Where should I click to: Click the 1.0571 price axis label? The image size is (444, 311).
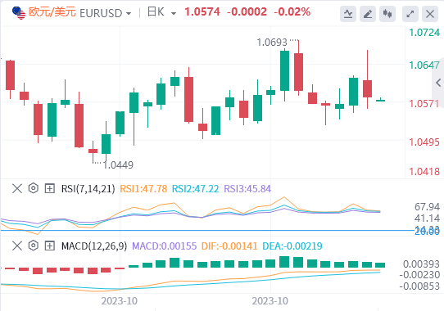pos(424,104)
